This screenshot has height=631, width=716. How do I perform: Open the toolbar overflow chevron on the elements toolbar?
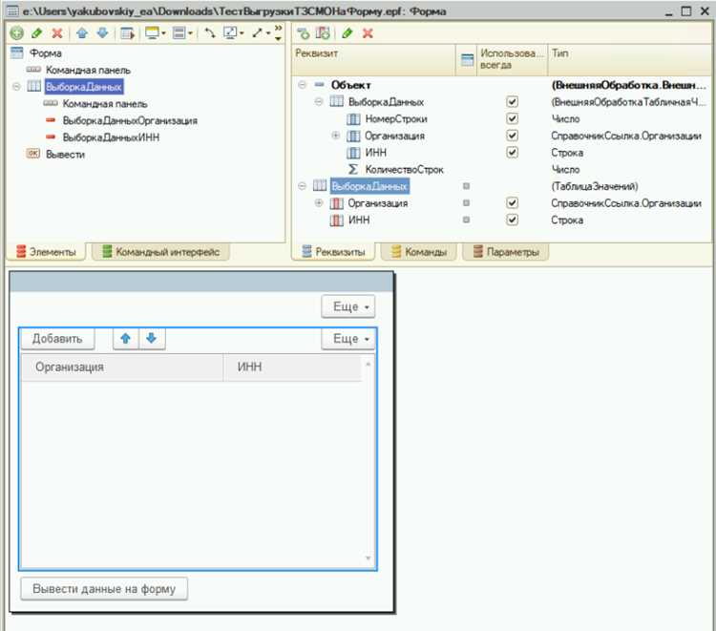[x=278, y=33]
